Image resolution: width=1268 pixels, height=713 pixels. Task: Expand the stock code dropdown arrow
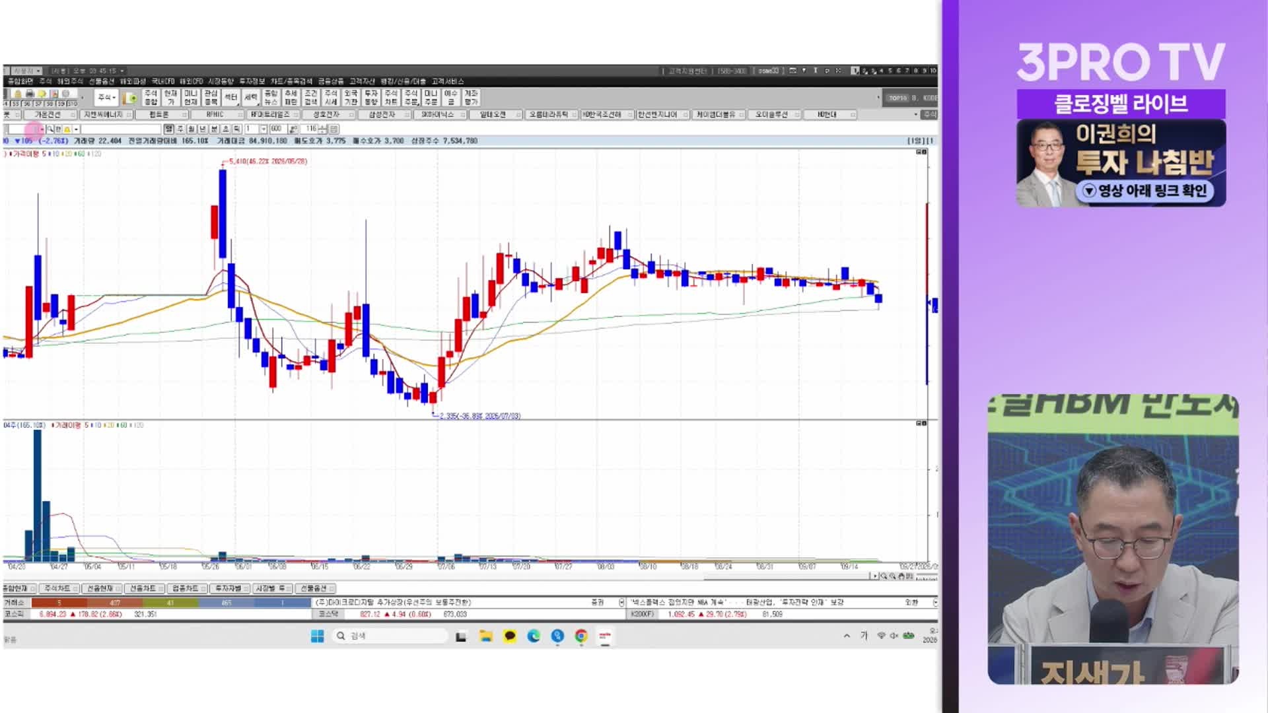tap(42, 129)
